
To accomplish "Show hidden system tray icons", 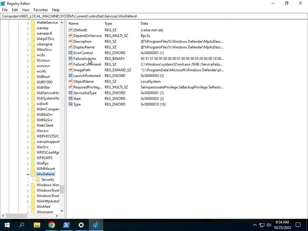I will click(x=254, y=225).
